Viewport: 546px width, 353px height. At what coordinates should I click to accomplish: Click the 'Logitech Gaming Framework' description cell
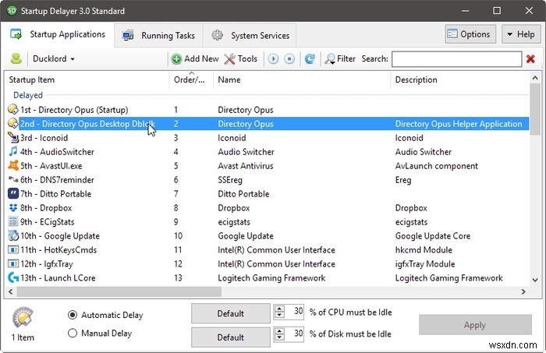click(448, 278)
